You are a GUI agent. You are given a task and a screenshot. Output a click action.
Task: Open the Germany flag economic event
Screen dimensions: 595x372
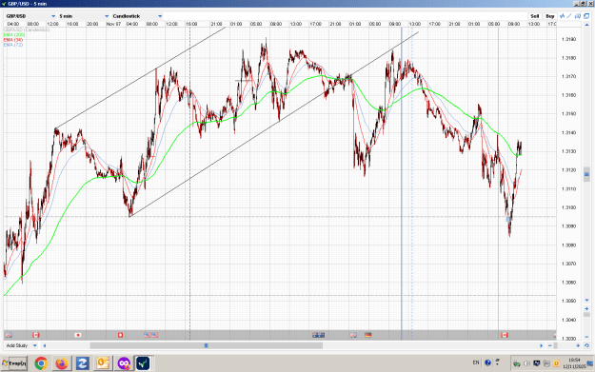point(367,335)
